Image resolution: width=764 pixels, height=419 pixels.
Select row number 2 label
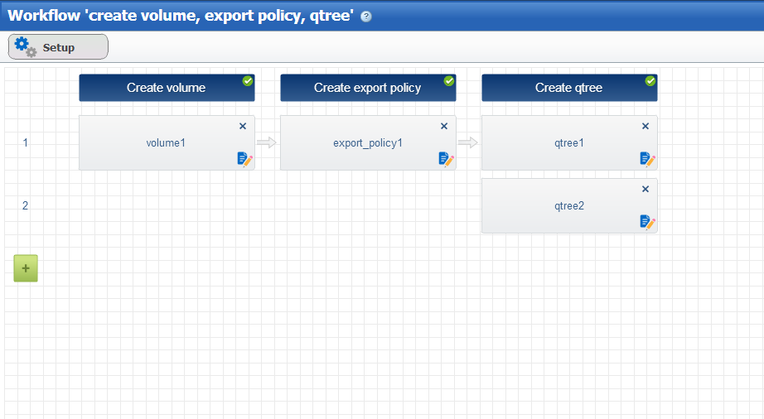(26, 205)
